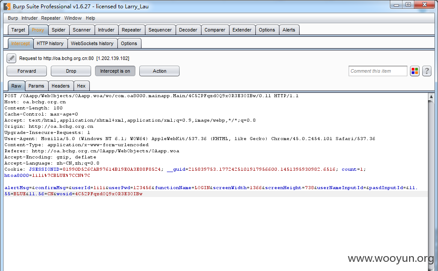This screenshot has width=438, height=271.
Task: Open the Repeater menu in menu bar
Action: (x=51, y=18)
